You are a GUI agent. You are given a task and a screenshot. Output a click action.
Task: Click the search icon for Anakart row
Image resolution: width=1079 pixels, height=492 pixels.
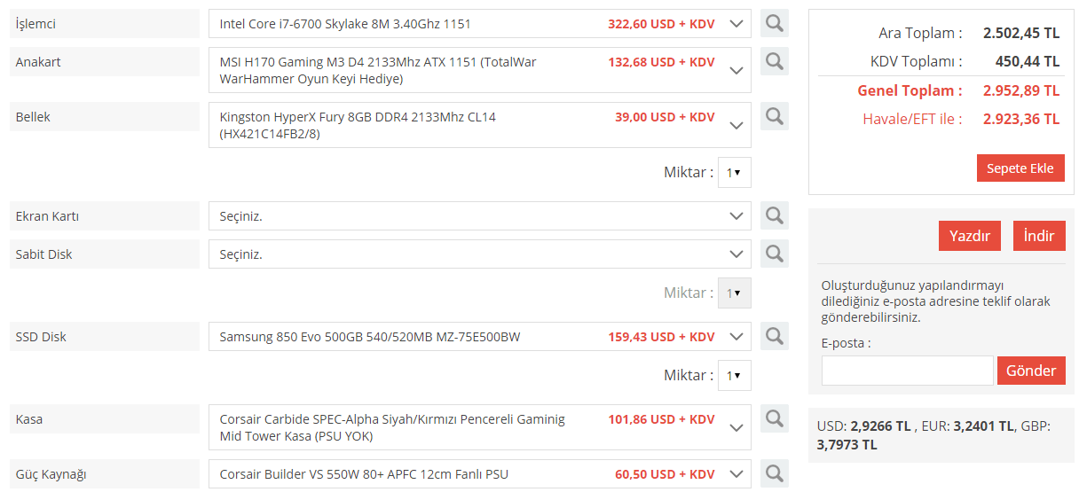point(775,61)
